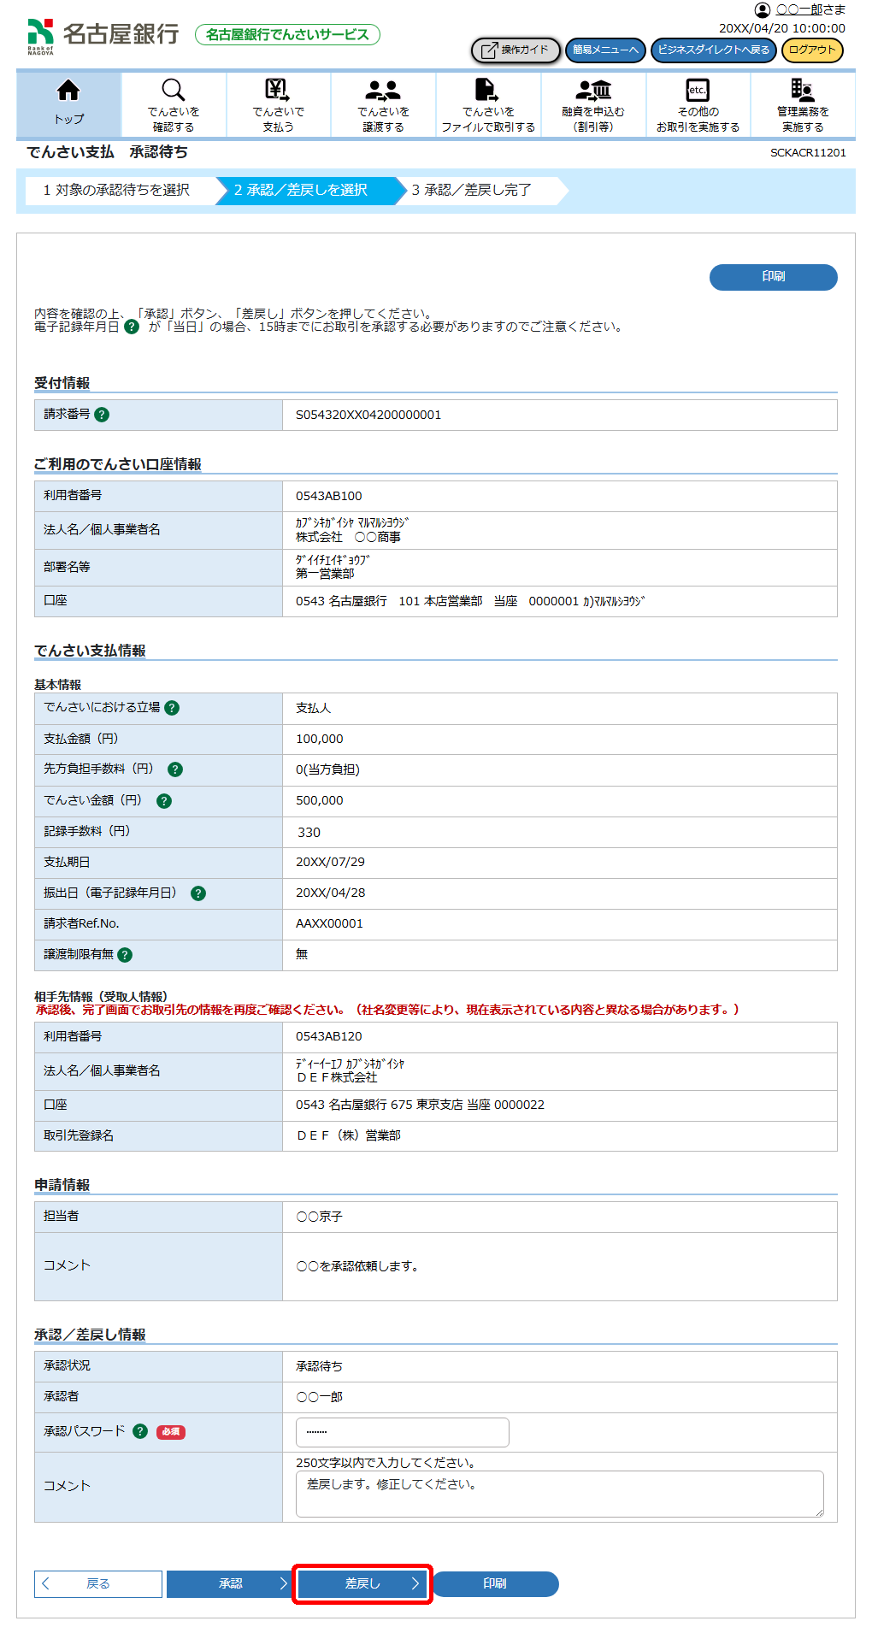Open the '管理業務を実施する' building icon
Screen dimensions: 872x1627
802,91
